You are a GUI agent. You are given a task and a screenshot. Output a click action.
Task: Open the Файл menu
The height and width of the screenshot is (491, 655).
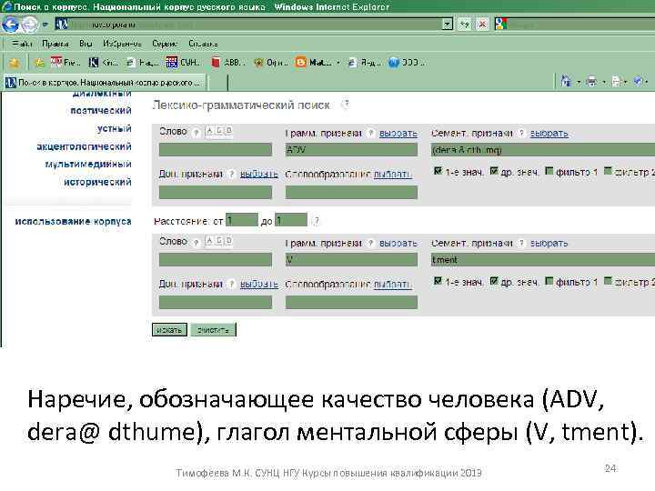[22, 44]
